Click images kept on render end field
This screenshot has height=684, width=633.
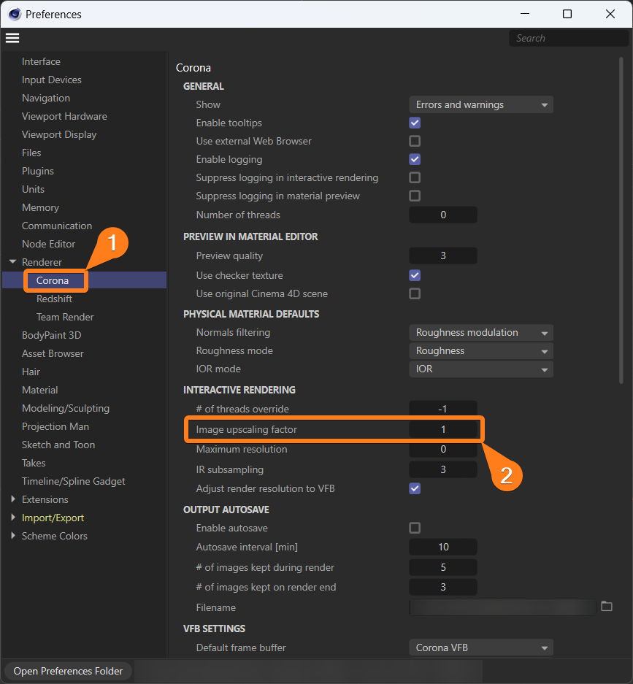(x=442, y=587)
